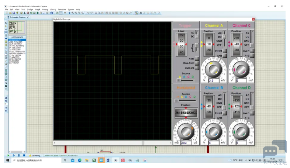Select SIGNAL GENERATOR from instruments list
This screenshot has width=290, height=168.
(x=17, y=52)
